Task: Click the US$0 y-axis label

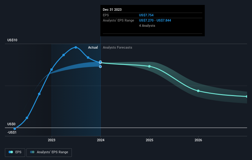Action: click(11, 124)
